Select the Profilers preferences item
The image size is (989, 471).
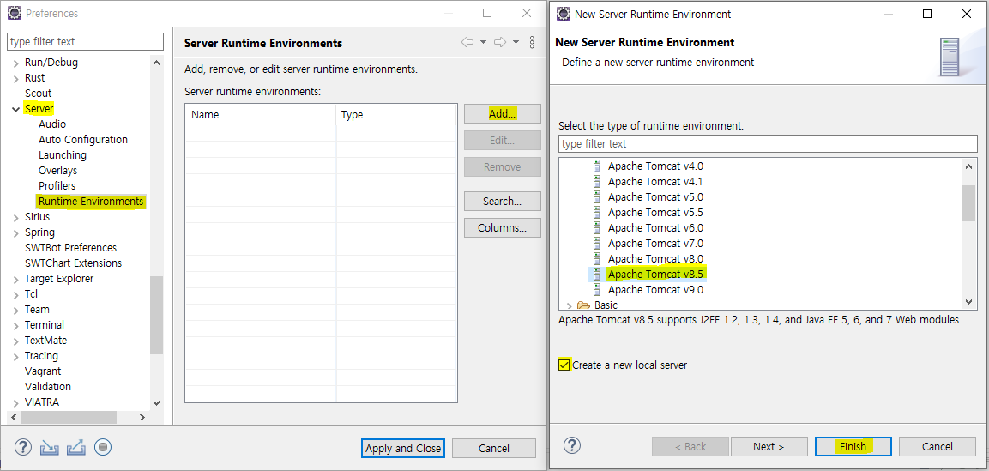(57, 186)
